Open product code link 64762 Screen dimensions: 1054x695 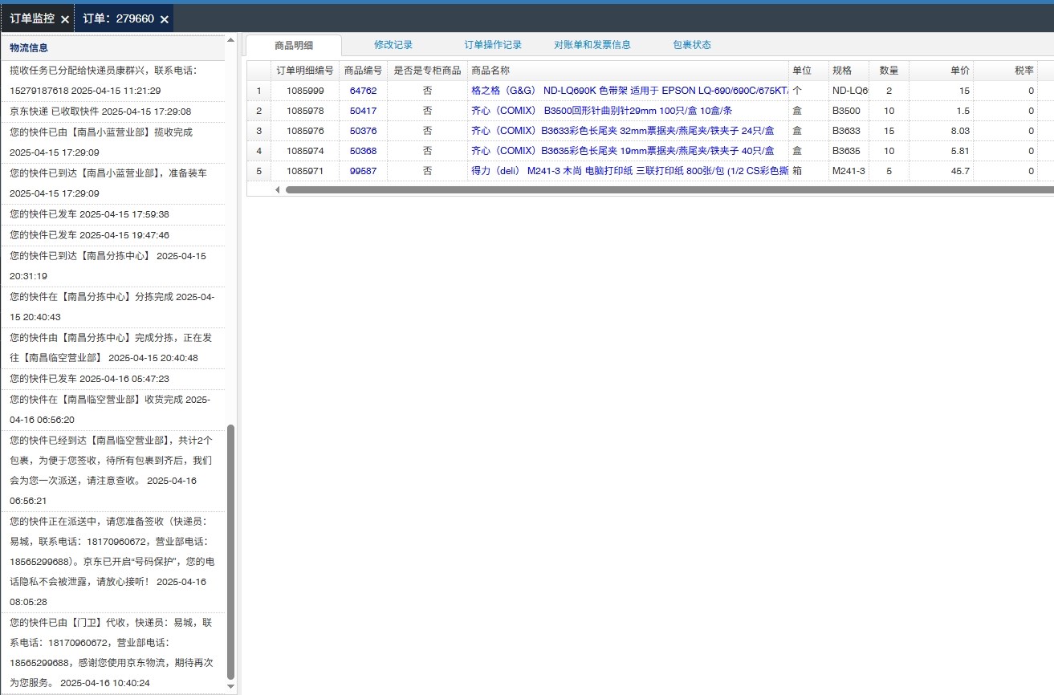pyautogui.click(x=363, y=91)
